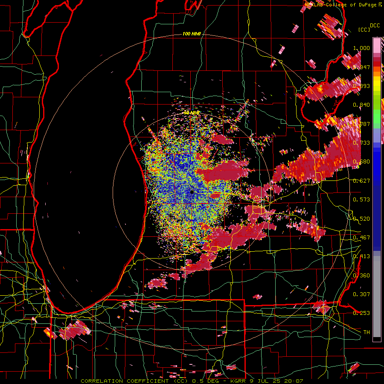Viewport: 384px width, 384px height.
Task: Click the [CC] units label above the color bar
Action: pos(364,29)
